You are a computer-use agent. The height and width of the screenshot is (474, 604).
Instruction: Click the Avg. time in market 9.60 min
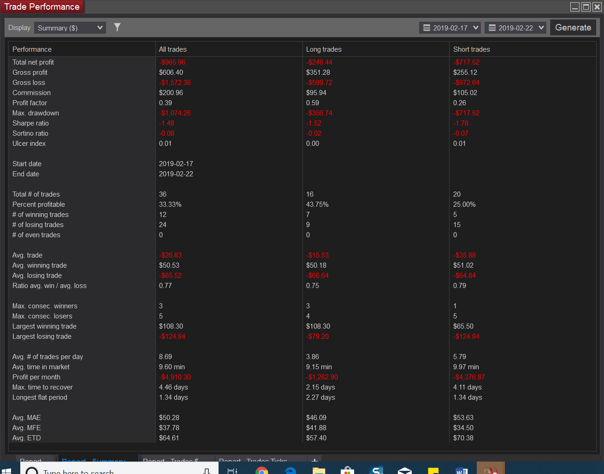point(172,367)
